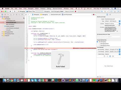Image resolution: width=121 pixels, height=90 pixels.
Task: Go forward with the jump bar forward arrow
Action: pyautogui.click(x=30, y=14)
